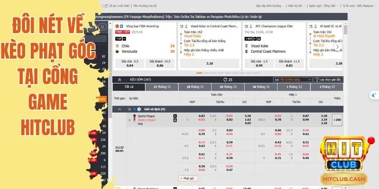The image size is (379, 189).
Task: Click the Chile flag icon
Action: coord(117,46)
